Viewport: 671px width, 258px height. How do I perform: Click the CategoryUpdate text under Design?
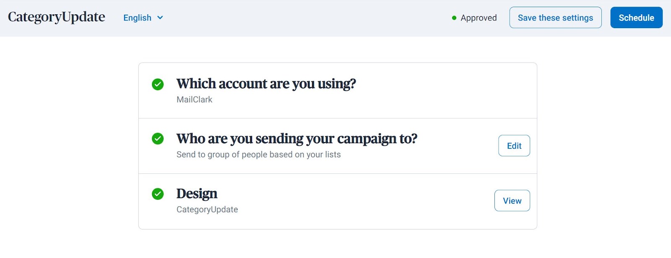coord(207,209)
